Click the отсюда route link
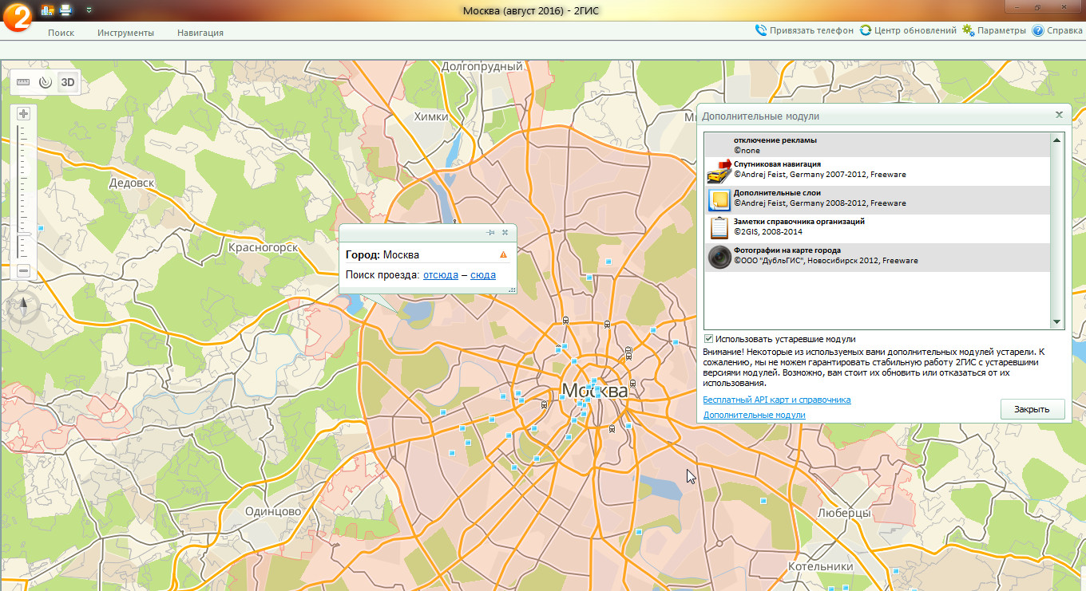 [441, 274]
